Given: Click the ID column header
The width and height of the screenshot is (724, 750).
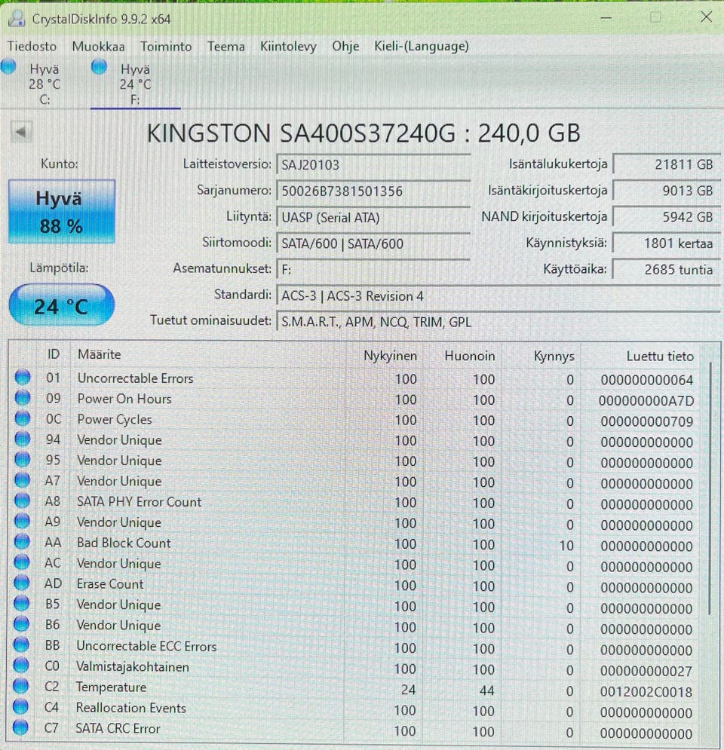Looking at the screenshot, I should point(53,354).
